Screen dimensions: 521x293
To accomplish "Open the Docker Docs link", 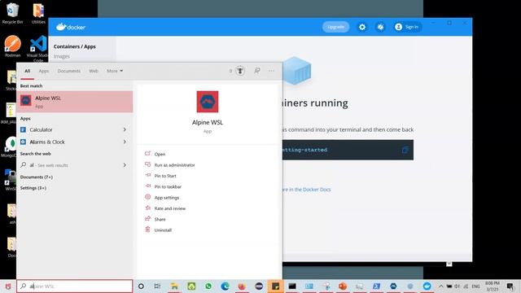I will [x=306, y=190].
